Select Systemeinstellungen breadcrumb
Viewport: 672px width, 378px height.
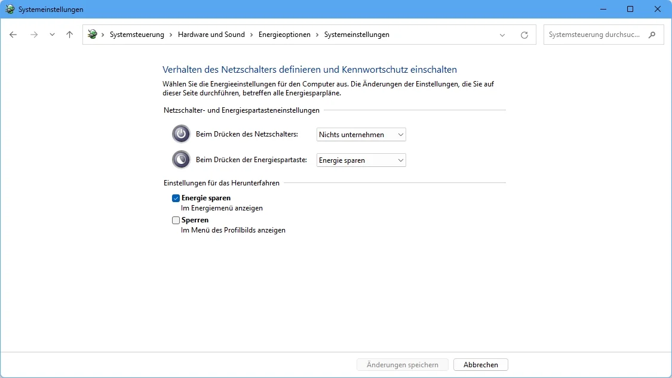pyautogui.click(x=357, y=35)
